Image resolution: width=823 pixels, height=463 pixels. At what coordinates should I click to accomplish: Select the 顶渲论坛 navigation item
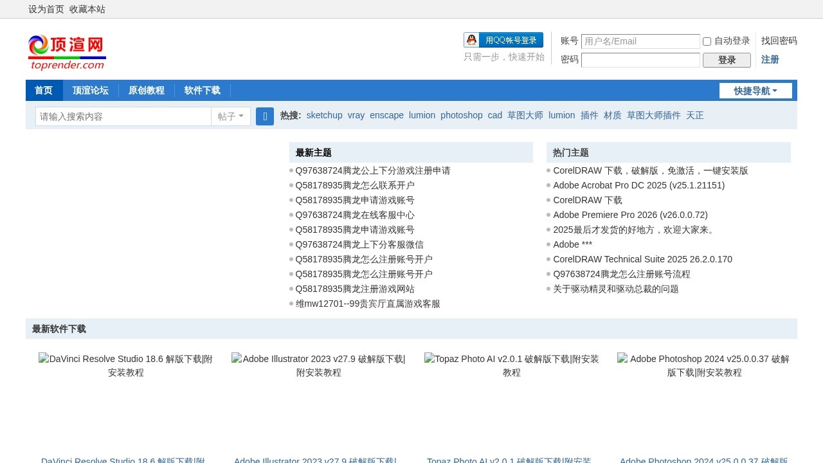coord(90,90)
